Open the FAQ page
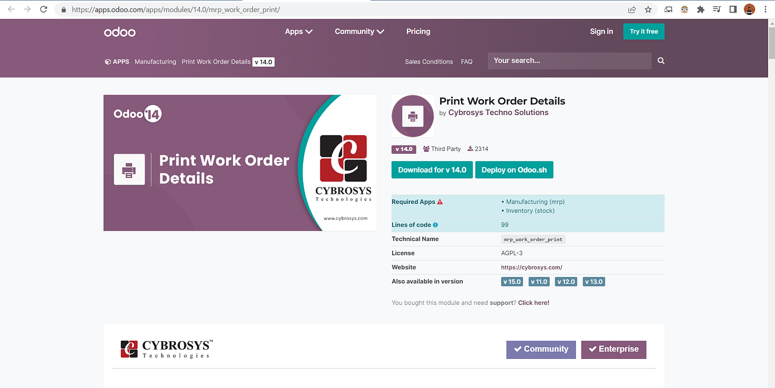Screen dimensions: 775x388 (466, 61)
